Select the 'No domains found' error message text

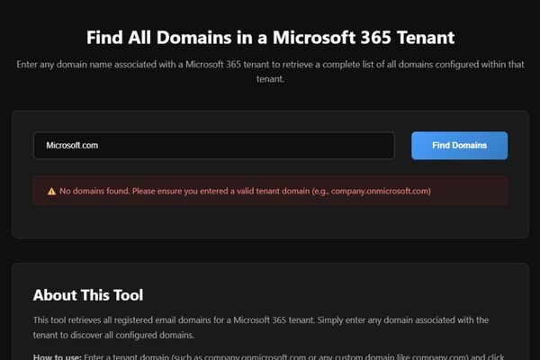click(245, 191)
